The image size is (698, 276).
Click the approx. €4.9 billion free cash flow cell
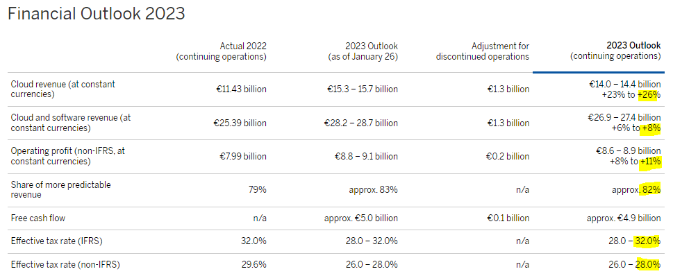point(625,218)
